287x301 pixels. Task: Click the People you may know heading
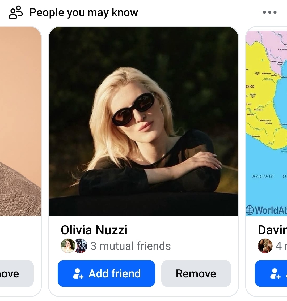pos(84,12)
